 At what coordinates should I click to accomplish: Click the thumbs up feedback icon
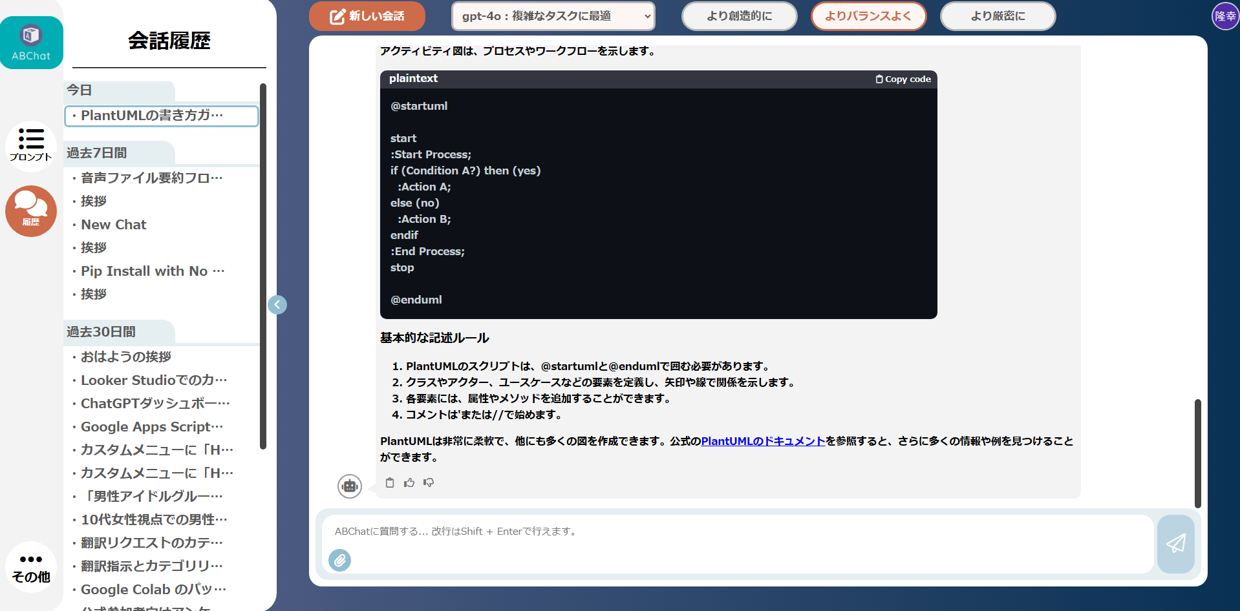point(409,482)
